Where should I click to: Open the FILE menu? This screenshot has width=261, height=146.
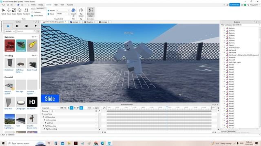3,5
